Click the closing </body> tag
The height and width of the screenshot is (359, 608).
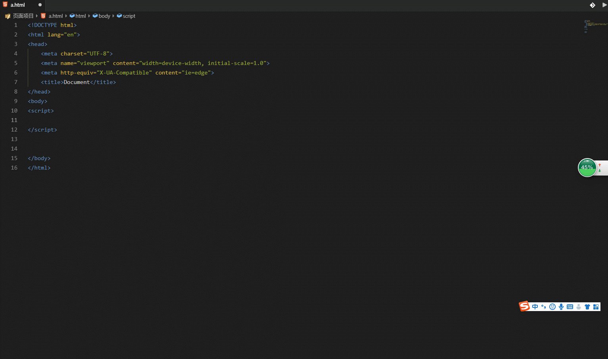pyautogui.click(x=39, y=158)
